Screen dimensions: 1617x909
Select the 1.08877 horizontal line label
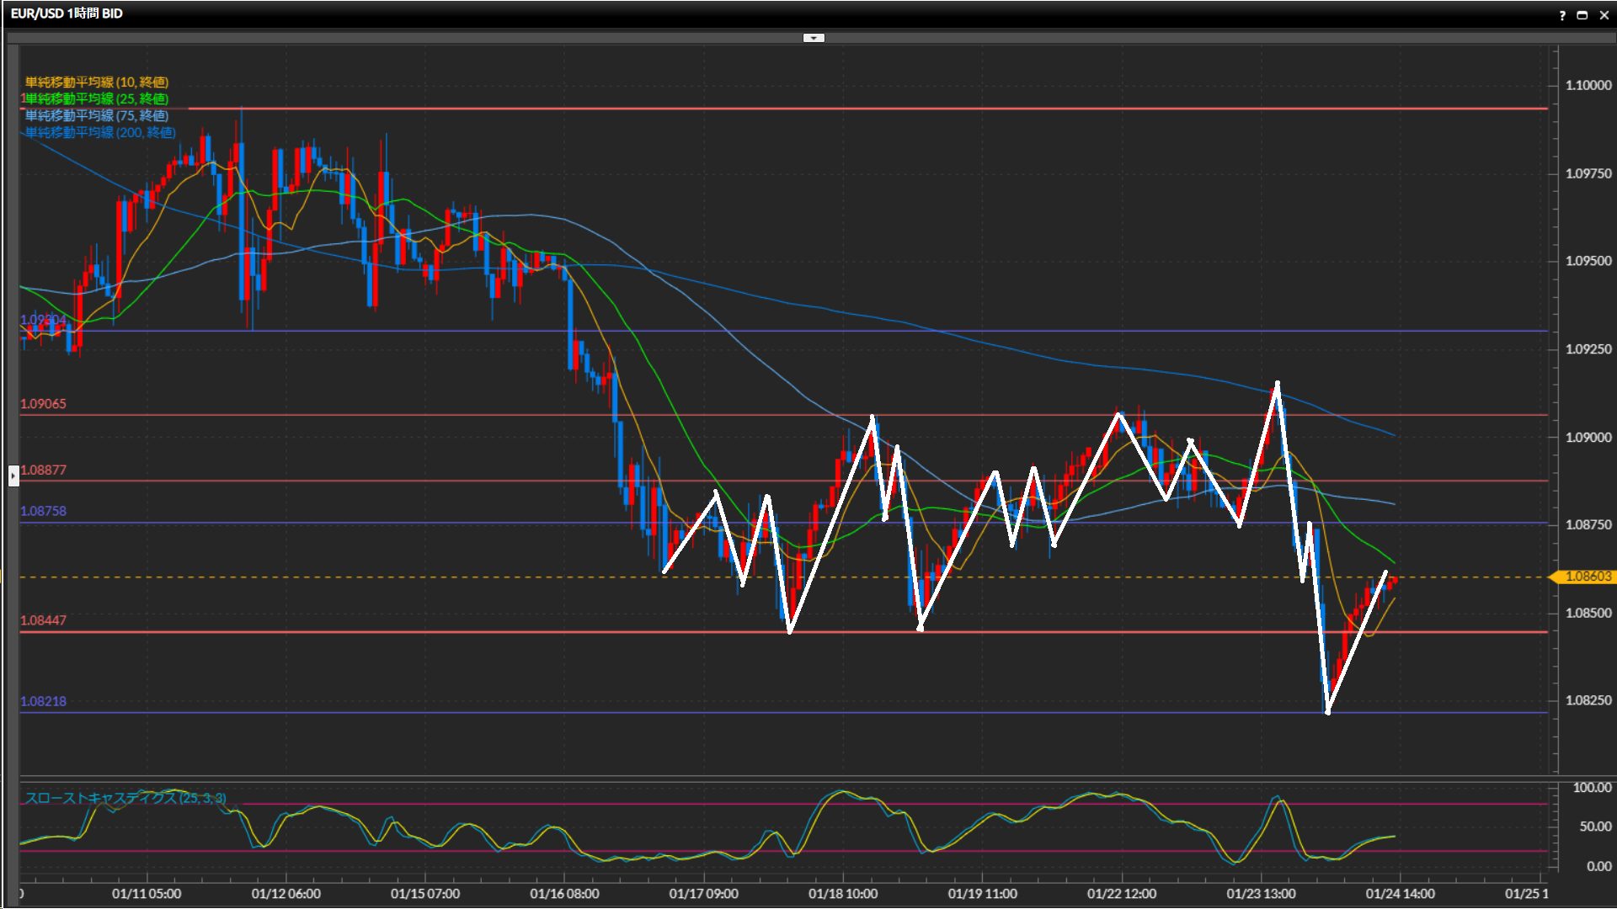point(43,470)
